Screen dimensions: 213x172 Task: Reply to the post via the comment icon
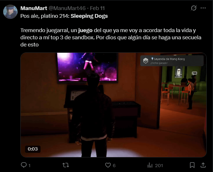pos(24,165)
